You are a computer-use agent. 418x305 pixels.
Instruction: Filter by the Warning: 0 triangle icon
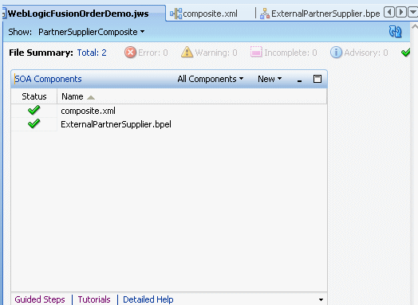[187, 53]
